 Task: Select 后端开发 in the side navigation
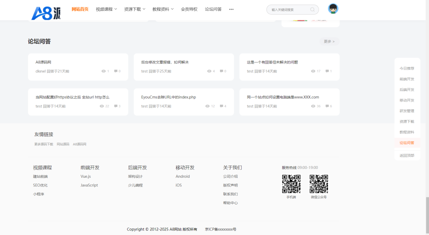[407, 90]
